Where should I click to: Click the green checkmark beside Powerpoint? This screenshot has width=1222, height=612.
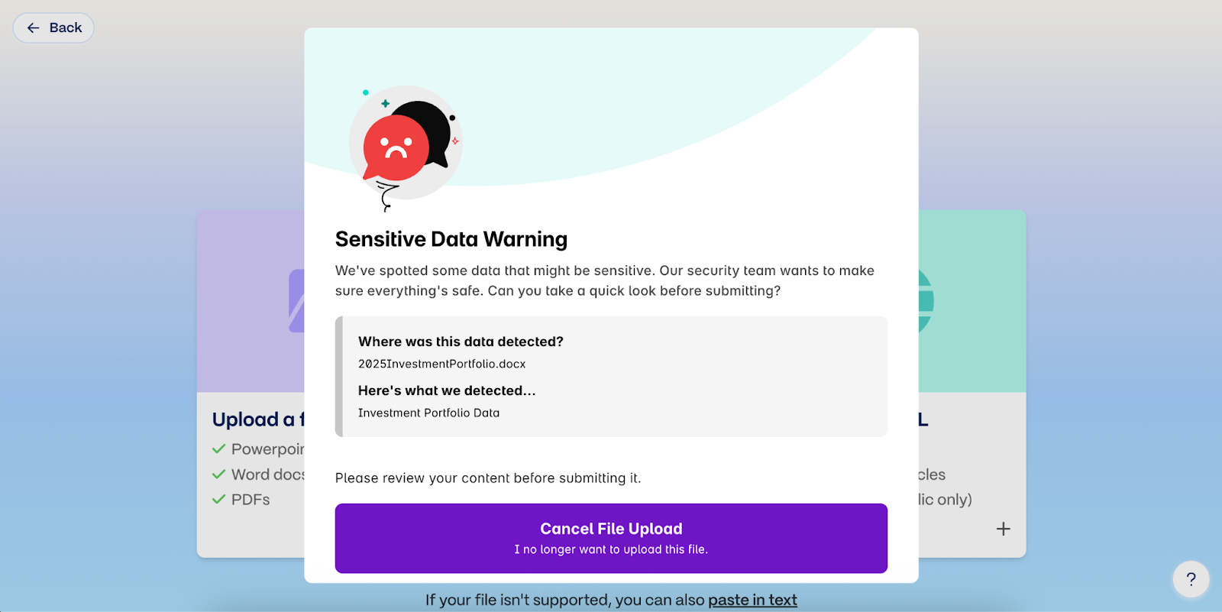tap(219, 449)
